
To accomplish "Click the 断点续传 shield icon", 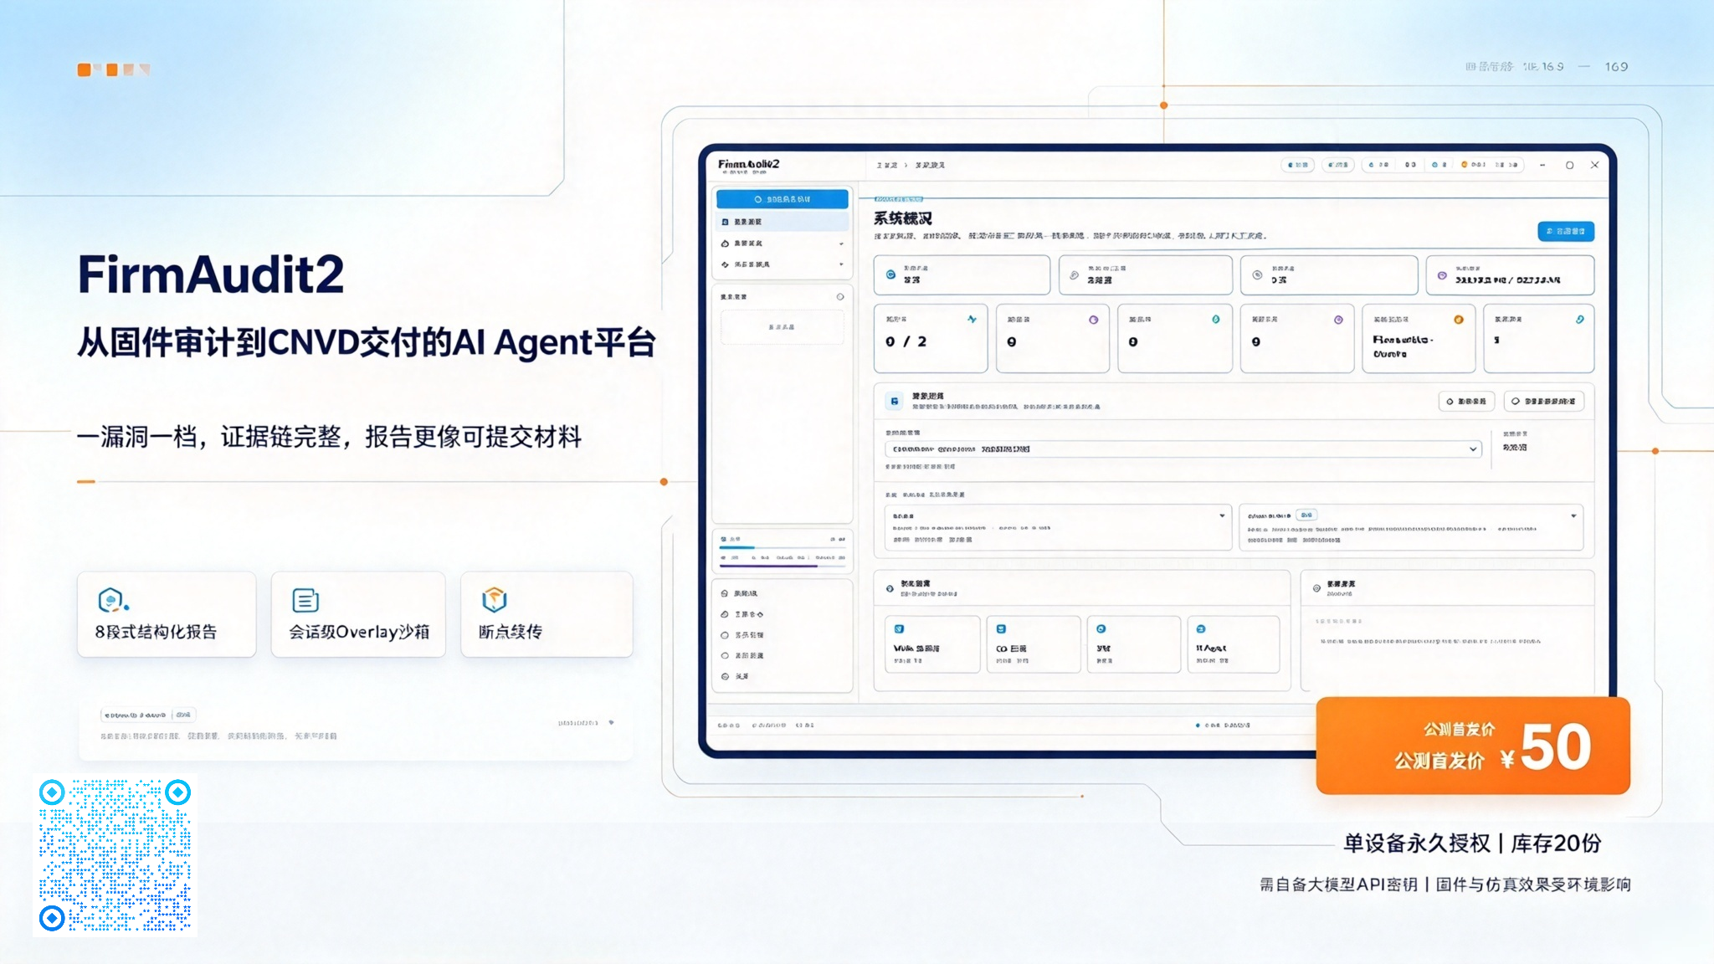I will [495, 599].
